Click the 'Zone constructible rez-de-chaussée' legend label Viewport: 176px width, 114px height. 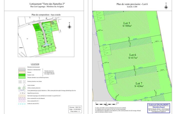[36, 98]
